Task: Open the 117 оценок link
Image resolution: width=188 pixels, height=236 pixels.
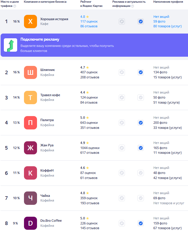Action: [x=89, y=21]
